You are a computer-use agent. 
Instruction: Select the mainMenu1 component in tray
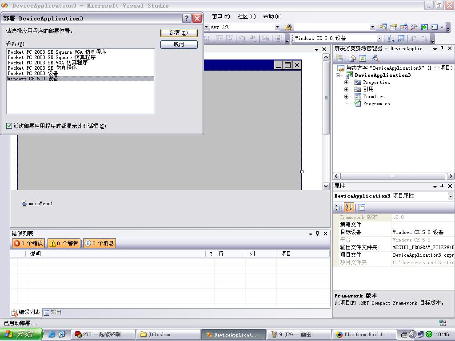tap(37, 203)
